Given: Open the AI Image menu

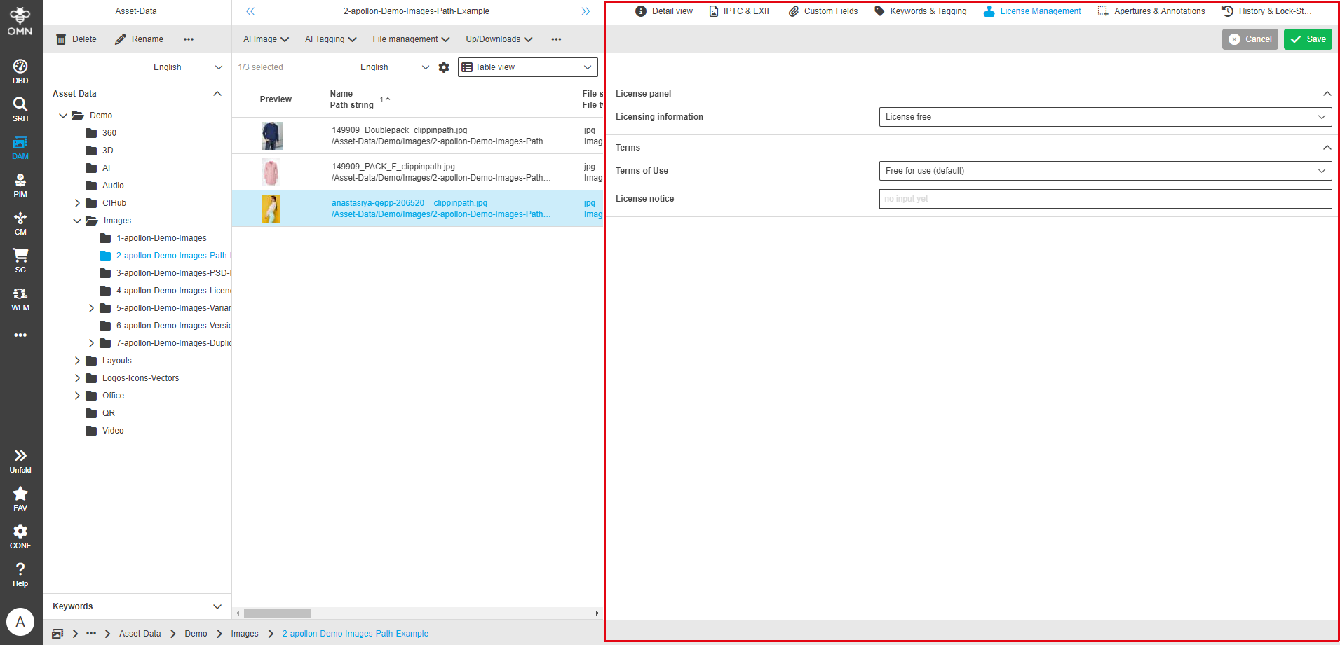Looking at the screenshot, I should tap(266, 39).
